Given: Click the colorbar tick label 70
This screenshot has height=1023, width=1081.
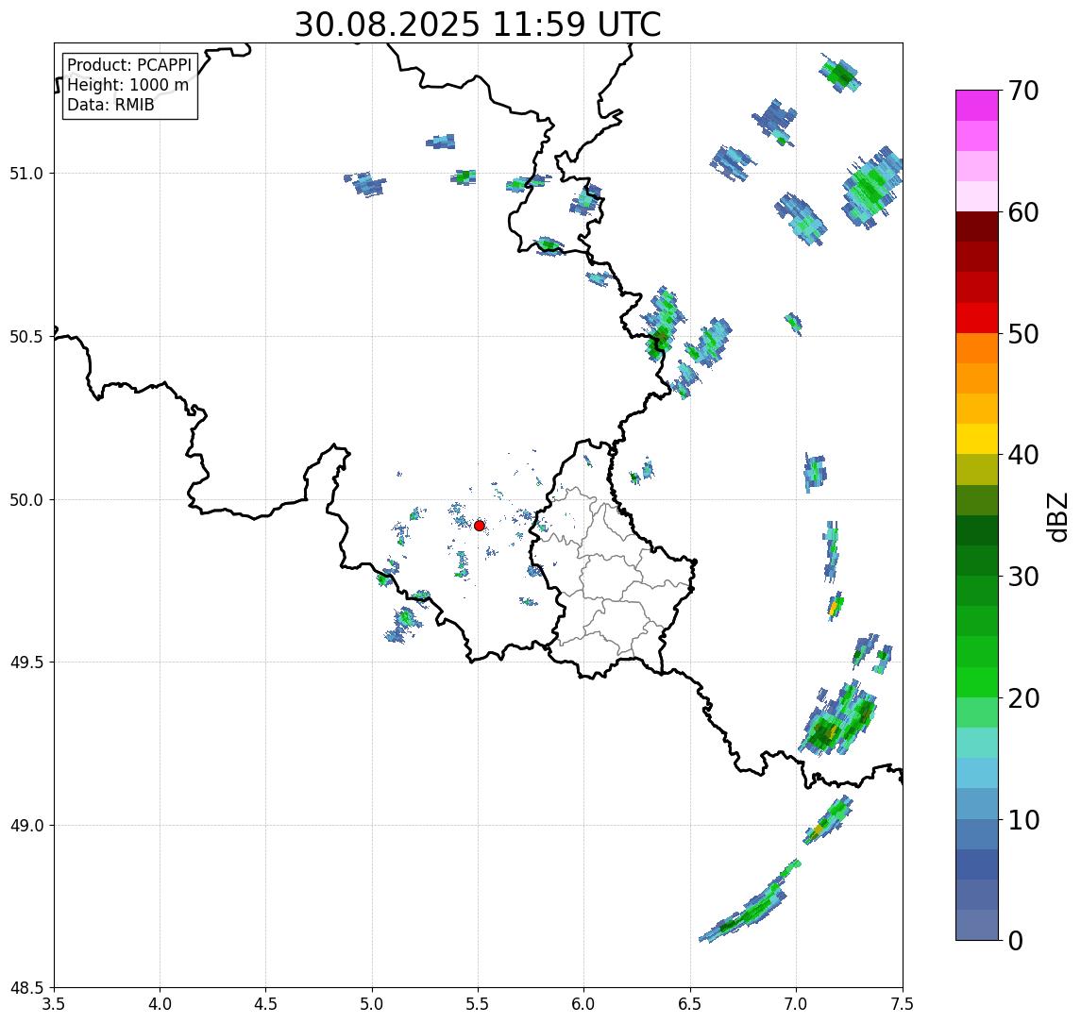Looking at the screenshot, I should 1023,91.
